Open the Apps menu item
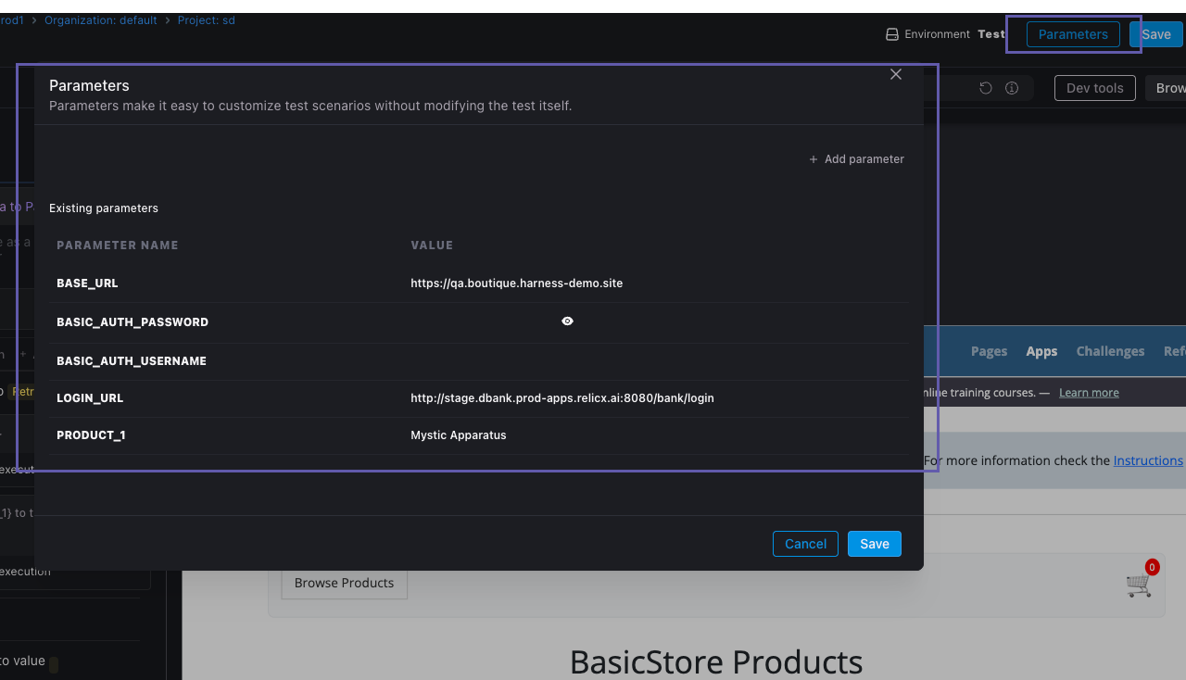 click(x=1041, y=351)
